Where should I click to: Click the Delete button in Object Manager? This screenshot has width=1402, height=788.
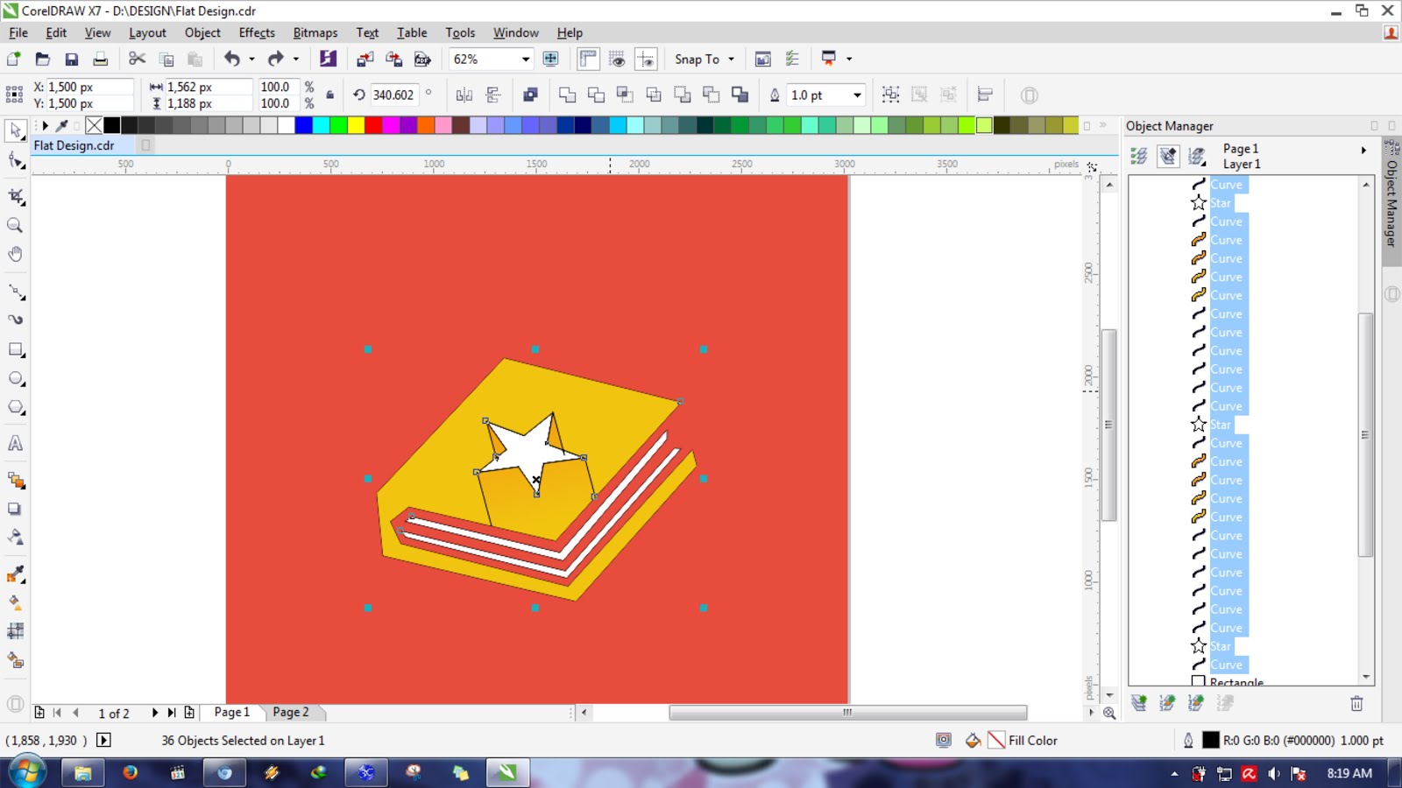pos(1356,703)
